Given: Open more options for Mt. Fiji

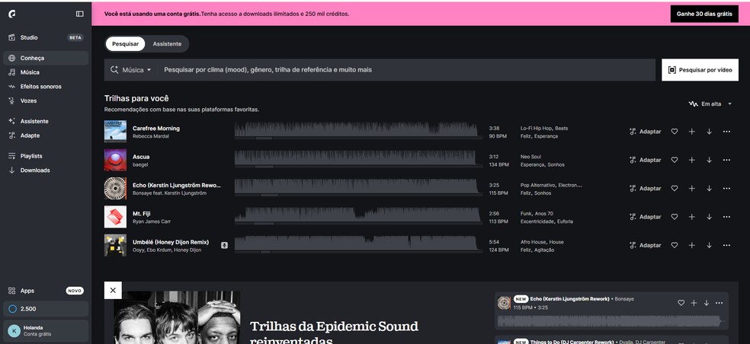Looking at the screenshot, I should pyautogui.click(x=726, y=217).
